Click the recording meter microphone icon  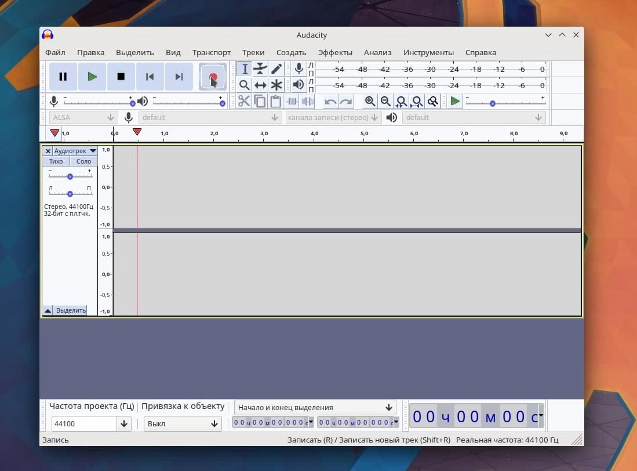(x=299, y=68)
